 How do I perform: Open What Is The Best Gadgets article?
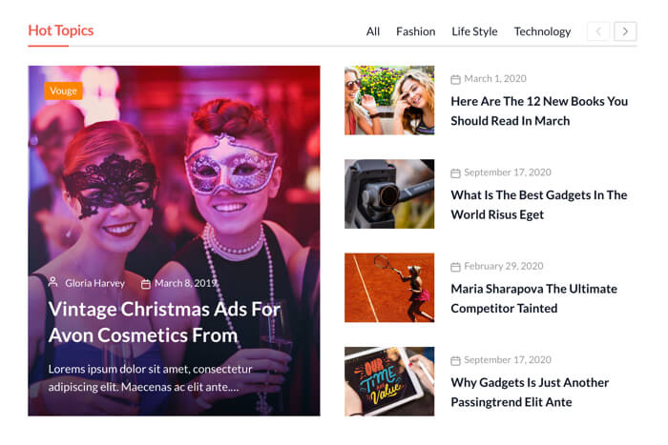pyautogui.click(x=539, y=204)
